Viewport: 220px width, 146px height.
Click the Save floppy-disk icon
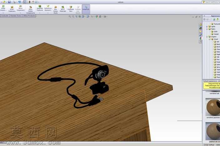pyautogui.click(x=9, y=2)
